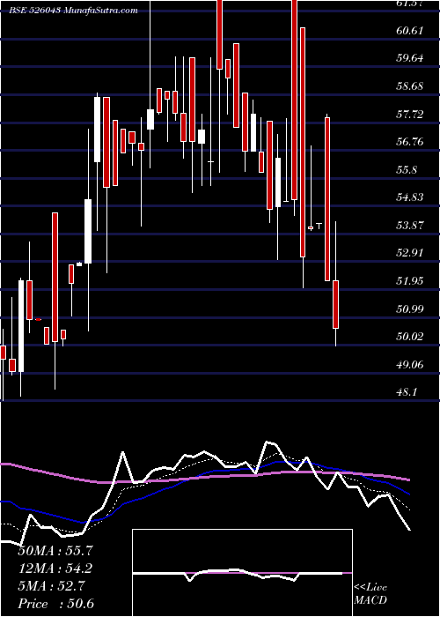Click the MACD mini chart panel
Image resolution: width=440 pixels, height=617 pixels.
[x=242, y=573]
